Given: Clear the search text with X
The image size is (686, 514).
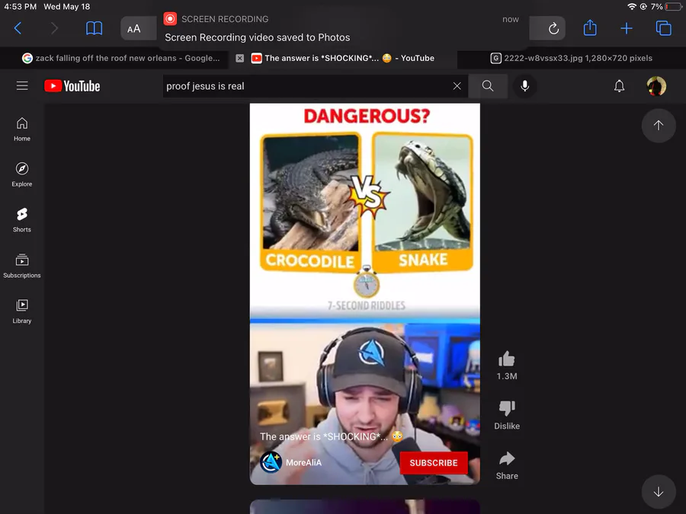Looking at the screenshot, I should [457, 86].
